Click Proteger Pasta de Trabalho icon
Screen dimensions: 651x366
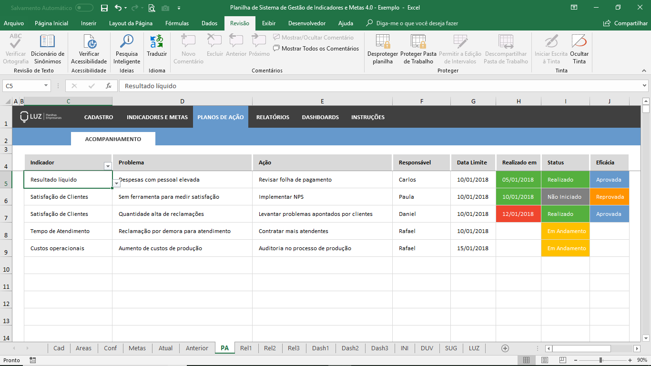(418, 49)
